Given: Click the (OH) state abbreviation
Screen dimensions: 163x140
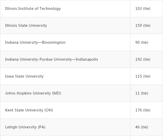Looking at the screenshot, I should pyautogui.click(x=49, y=110).
